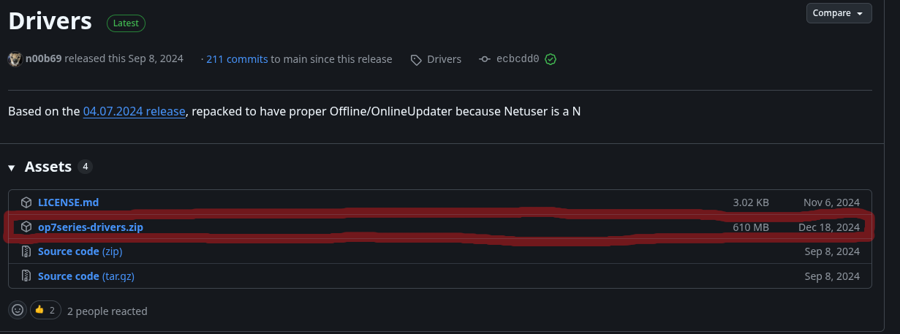
Task: Click the package icon beside LICENSE.md
Action: (26, 202)
